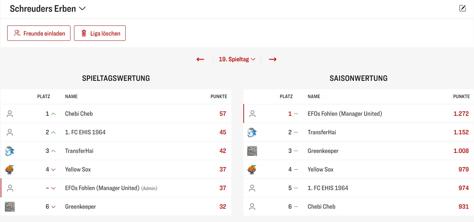
Task: Select 1. FC EHIS 1964 in Spieltagswertung
Action: coord(85,132)
